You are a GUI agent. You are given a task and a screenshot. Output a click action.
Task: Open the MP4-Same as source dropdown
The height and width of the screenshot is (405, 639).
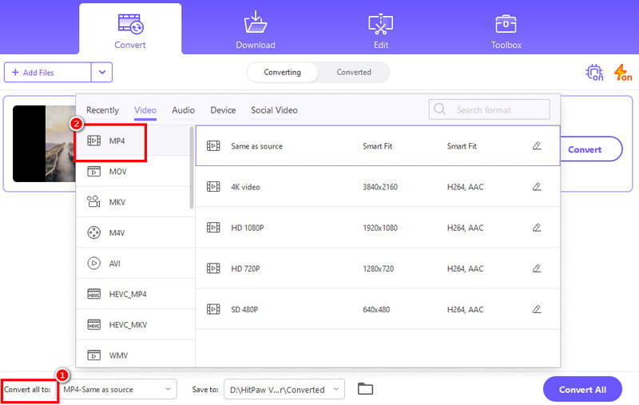click(118, 390)
